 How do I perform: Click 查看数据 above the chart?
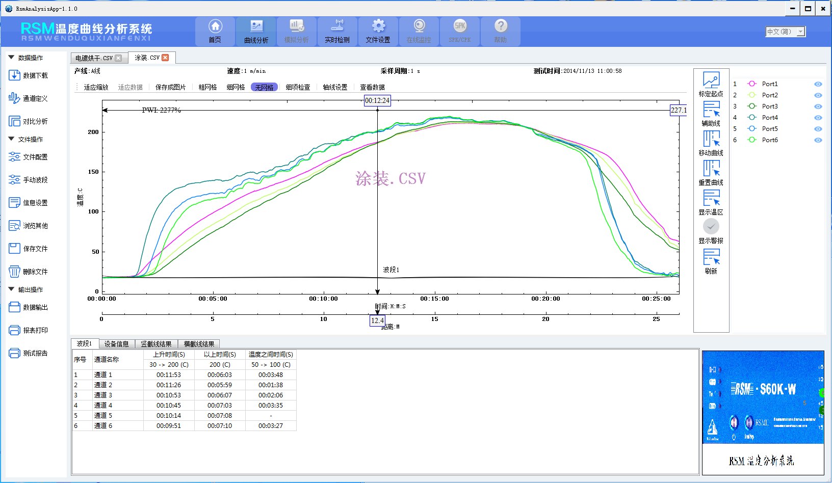click(x=372, y=87)
